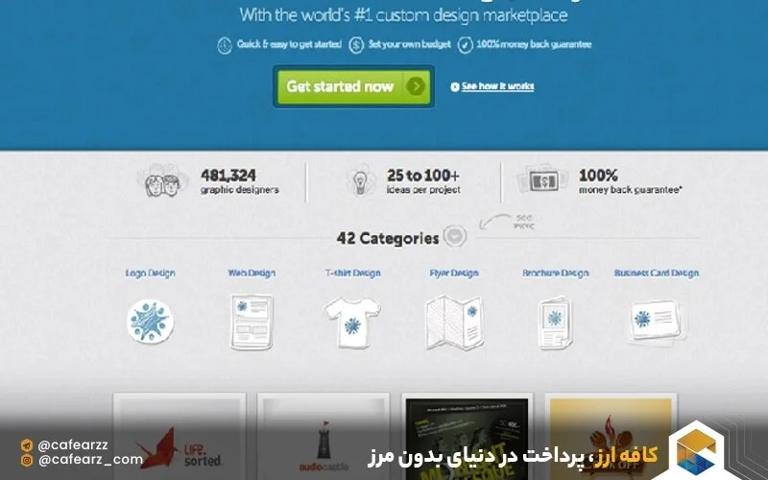Open the Life Sorted logo thumbnail
Viewport: 768px width, 480px height.
[180, 436]
